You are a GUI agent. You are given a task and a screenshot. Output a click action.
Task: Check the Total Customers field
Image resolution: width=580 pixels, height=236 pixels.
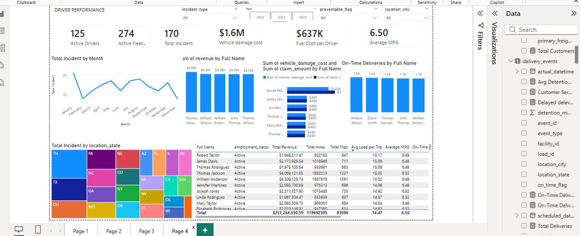pos(524,51)
